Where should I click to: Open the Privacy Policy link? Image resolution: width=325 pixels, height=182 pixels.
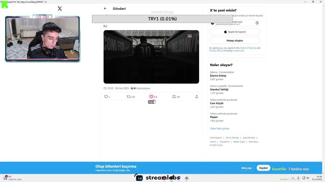click(x=216, y=51)
